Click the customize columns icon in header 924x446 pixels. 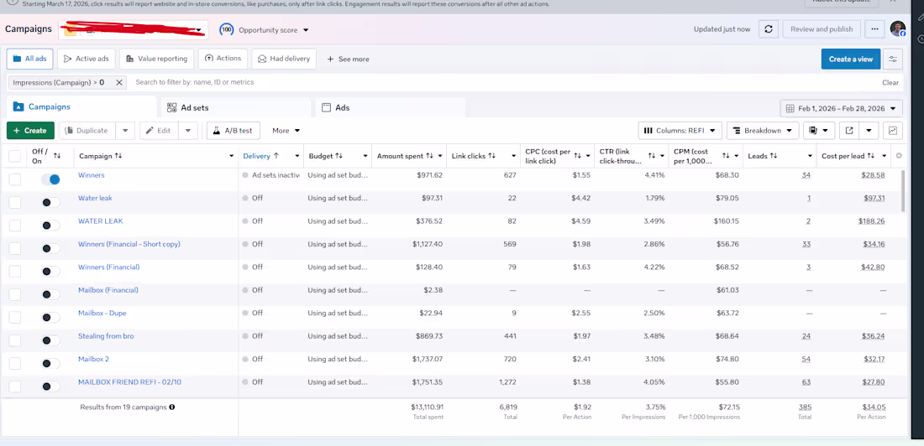(x=899, y=156)
